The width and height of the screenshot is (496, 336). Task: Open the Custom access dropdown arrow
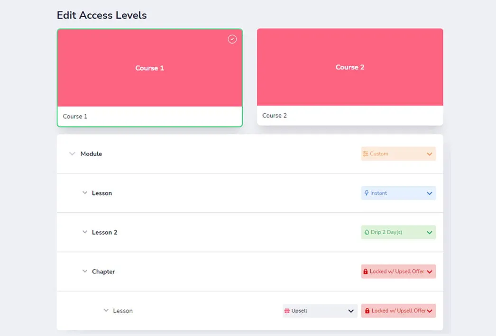pyautogui.click(x=429, y=154)
